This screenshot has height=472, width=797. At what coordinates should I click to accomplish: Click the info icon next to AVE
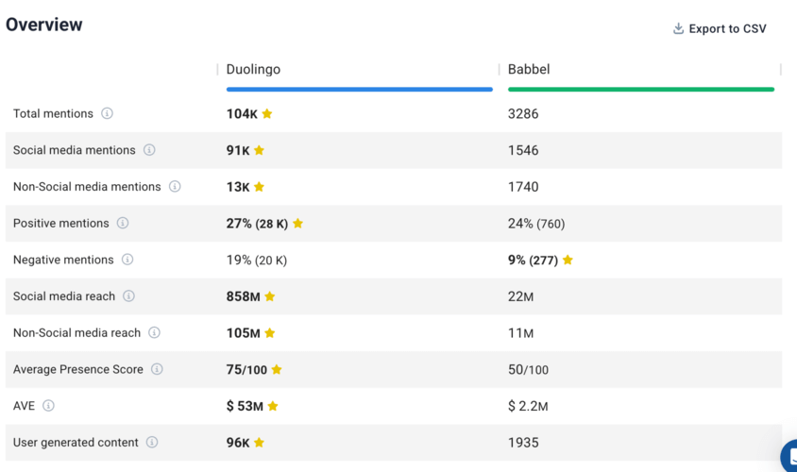pos(48,406)
